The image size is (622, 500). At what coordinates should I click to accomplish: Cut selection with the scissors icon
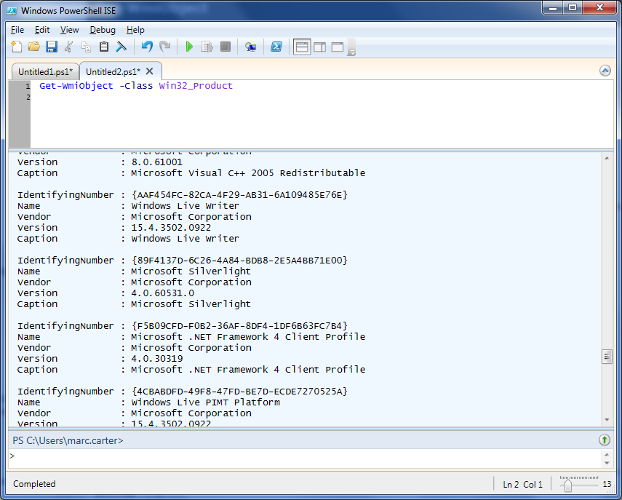68,47
